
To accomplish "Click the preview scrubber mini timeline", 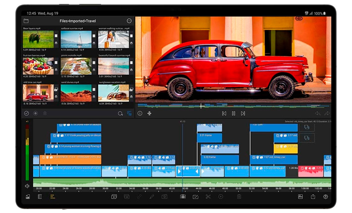I will 233,105.
